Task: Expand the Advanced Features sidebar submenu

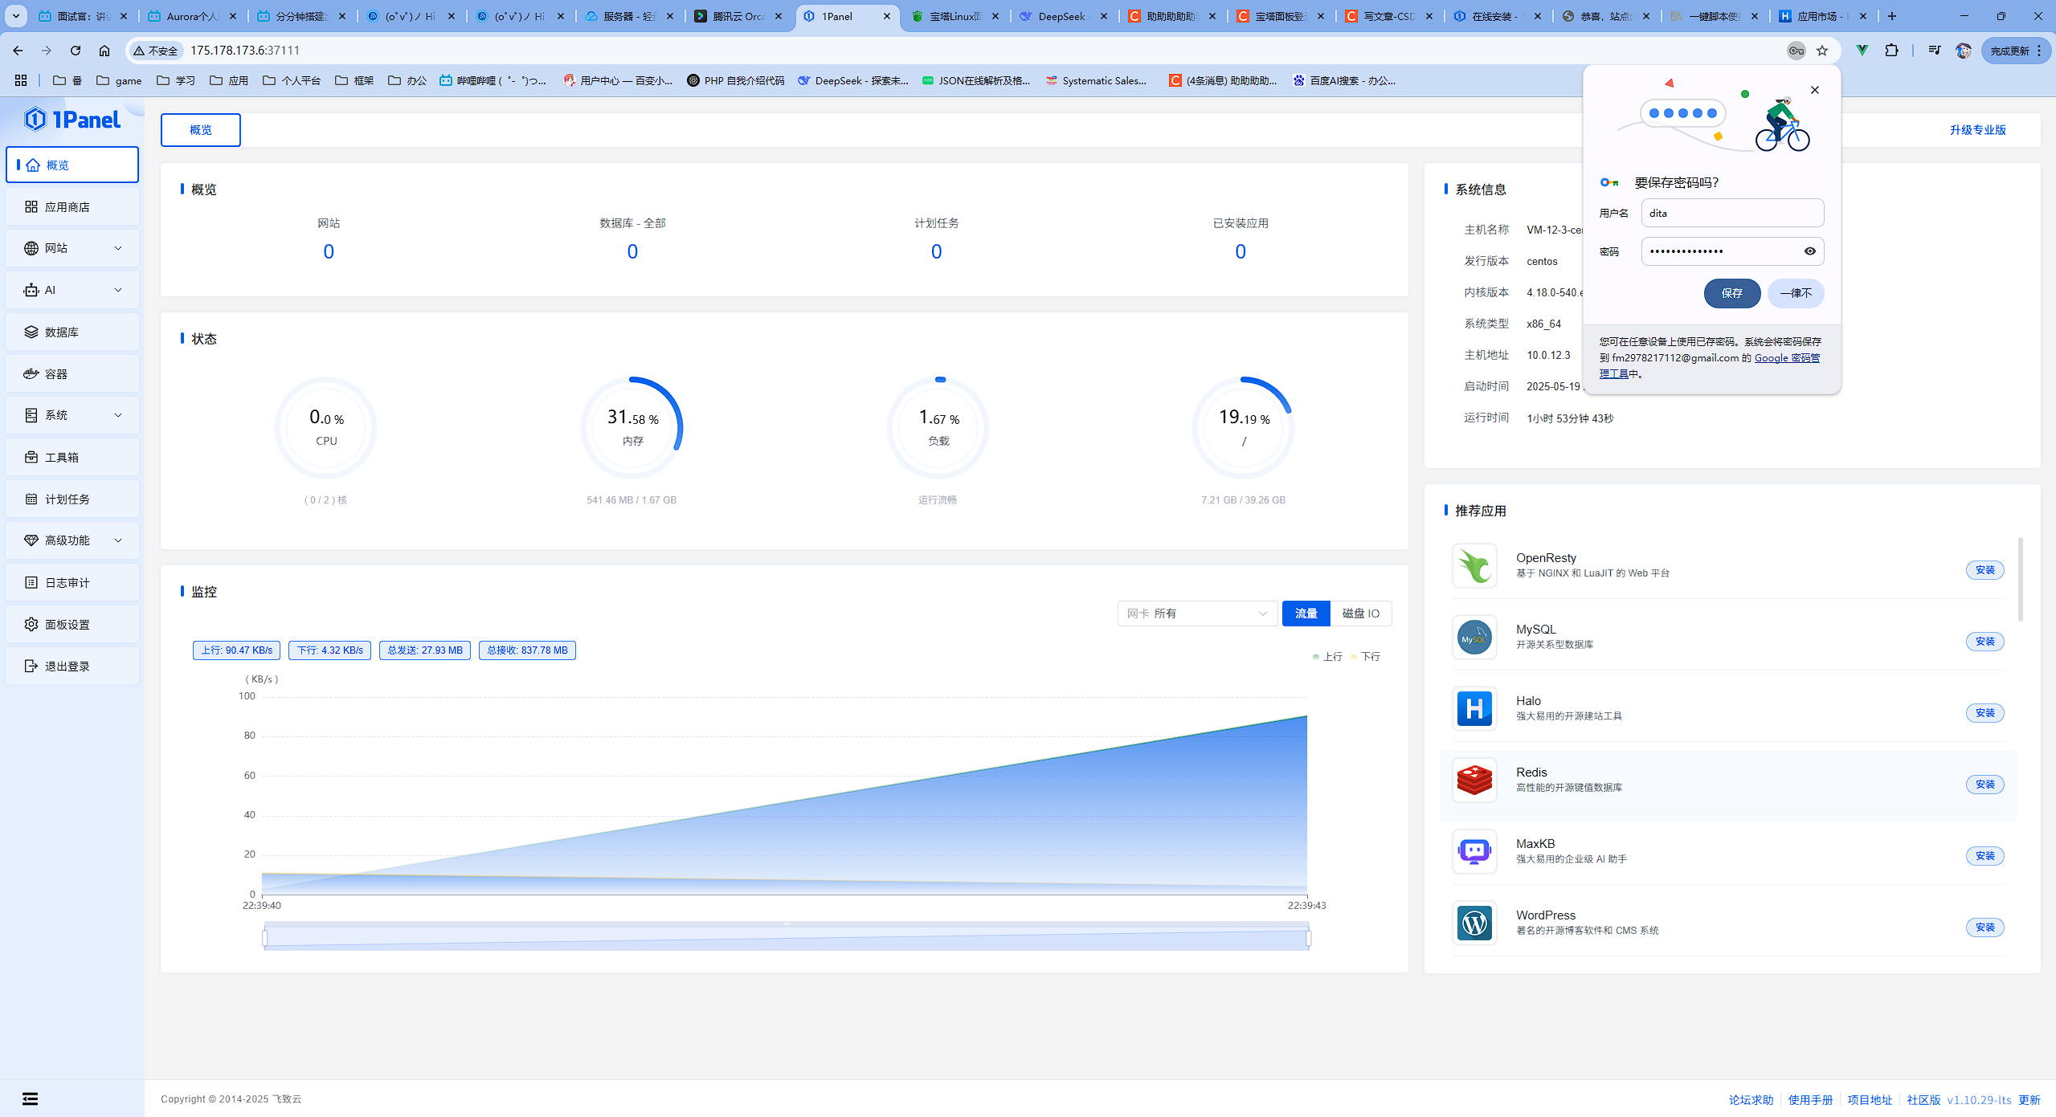Action: (x=118, y=541)
